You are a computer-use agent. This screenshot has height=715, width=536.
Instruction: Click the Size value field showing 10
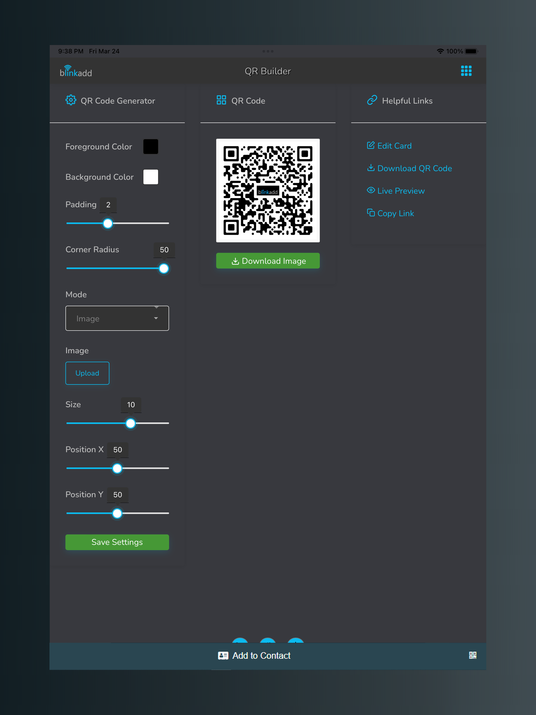pyautogui.click(x=131, y=405)
